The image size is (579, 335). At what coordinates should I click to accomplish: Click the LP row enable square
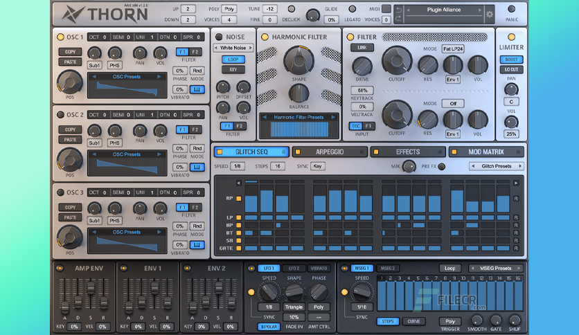coord(239,217)
